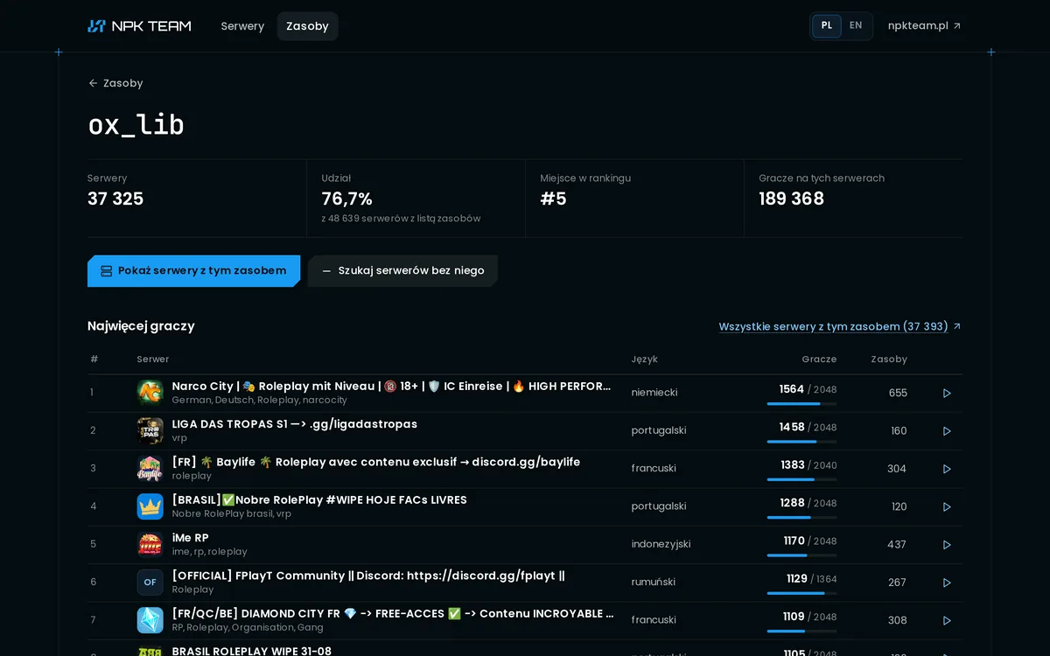Click play icon for Baylife server row

[x=947, y=469]
